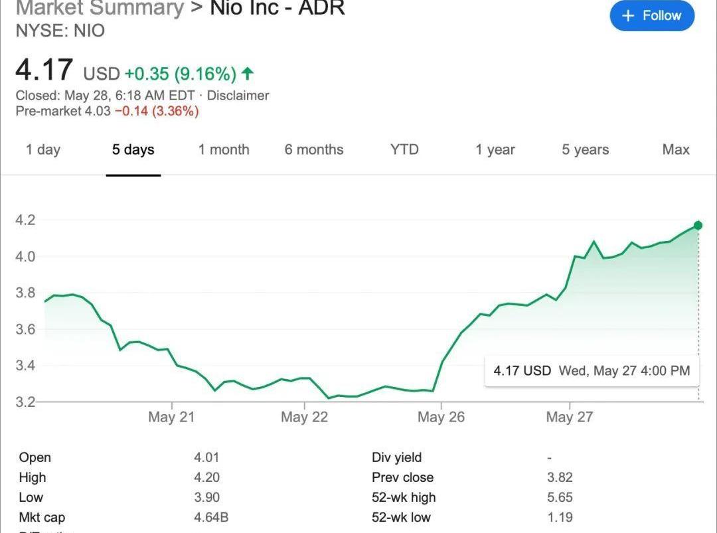This screenshot has width=717, height=533.
Task: Click the green up arrow icon
Action: [x=248, y=74]
